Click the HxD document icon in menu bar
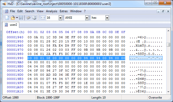This screenshot has width=173, height=102. tap(6, 11)
